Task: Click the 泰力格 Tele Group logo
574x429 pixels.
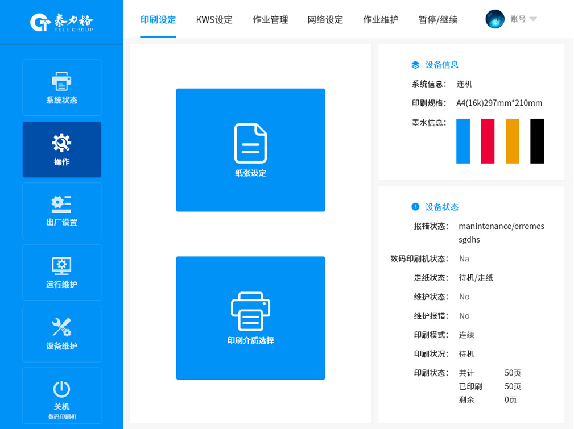Action: coord(61,22)
